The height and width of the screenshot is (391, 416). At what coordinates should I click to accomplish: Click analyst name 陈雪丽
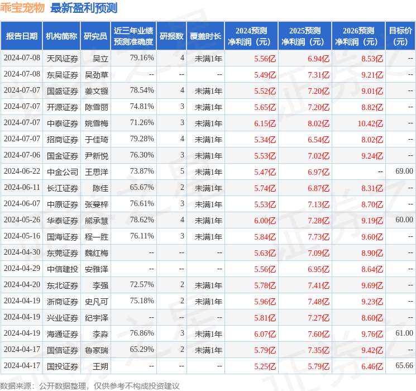tap(96, 107)
